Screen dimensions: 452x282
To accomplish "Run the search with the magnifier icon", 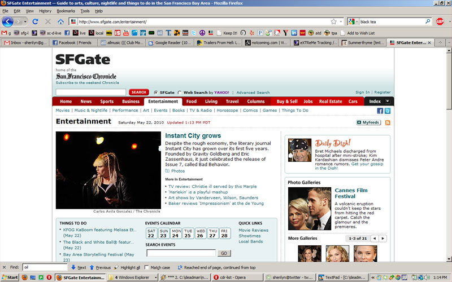I will click(x=428, y=21).
